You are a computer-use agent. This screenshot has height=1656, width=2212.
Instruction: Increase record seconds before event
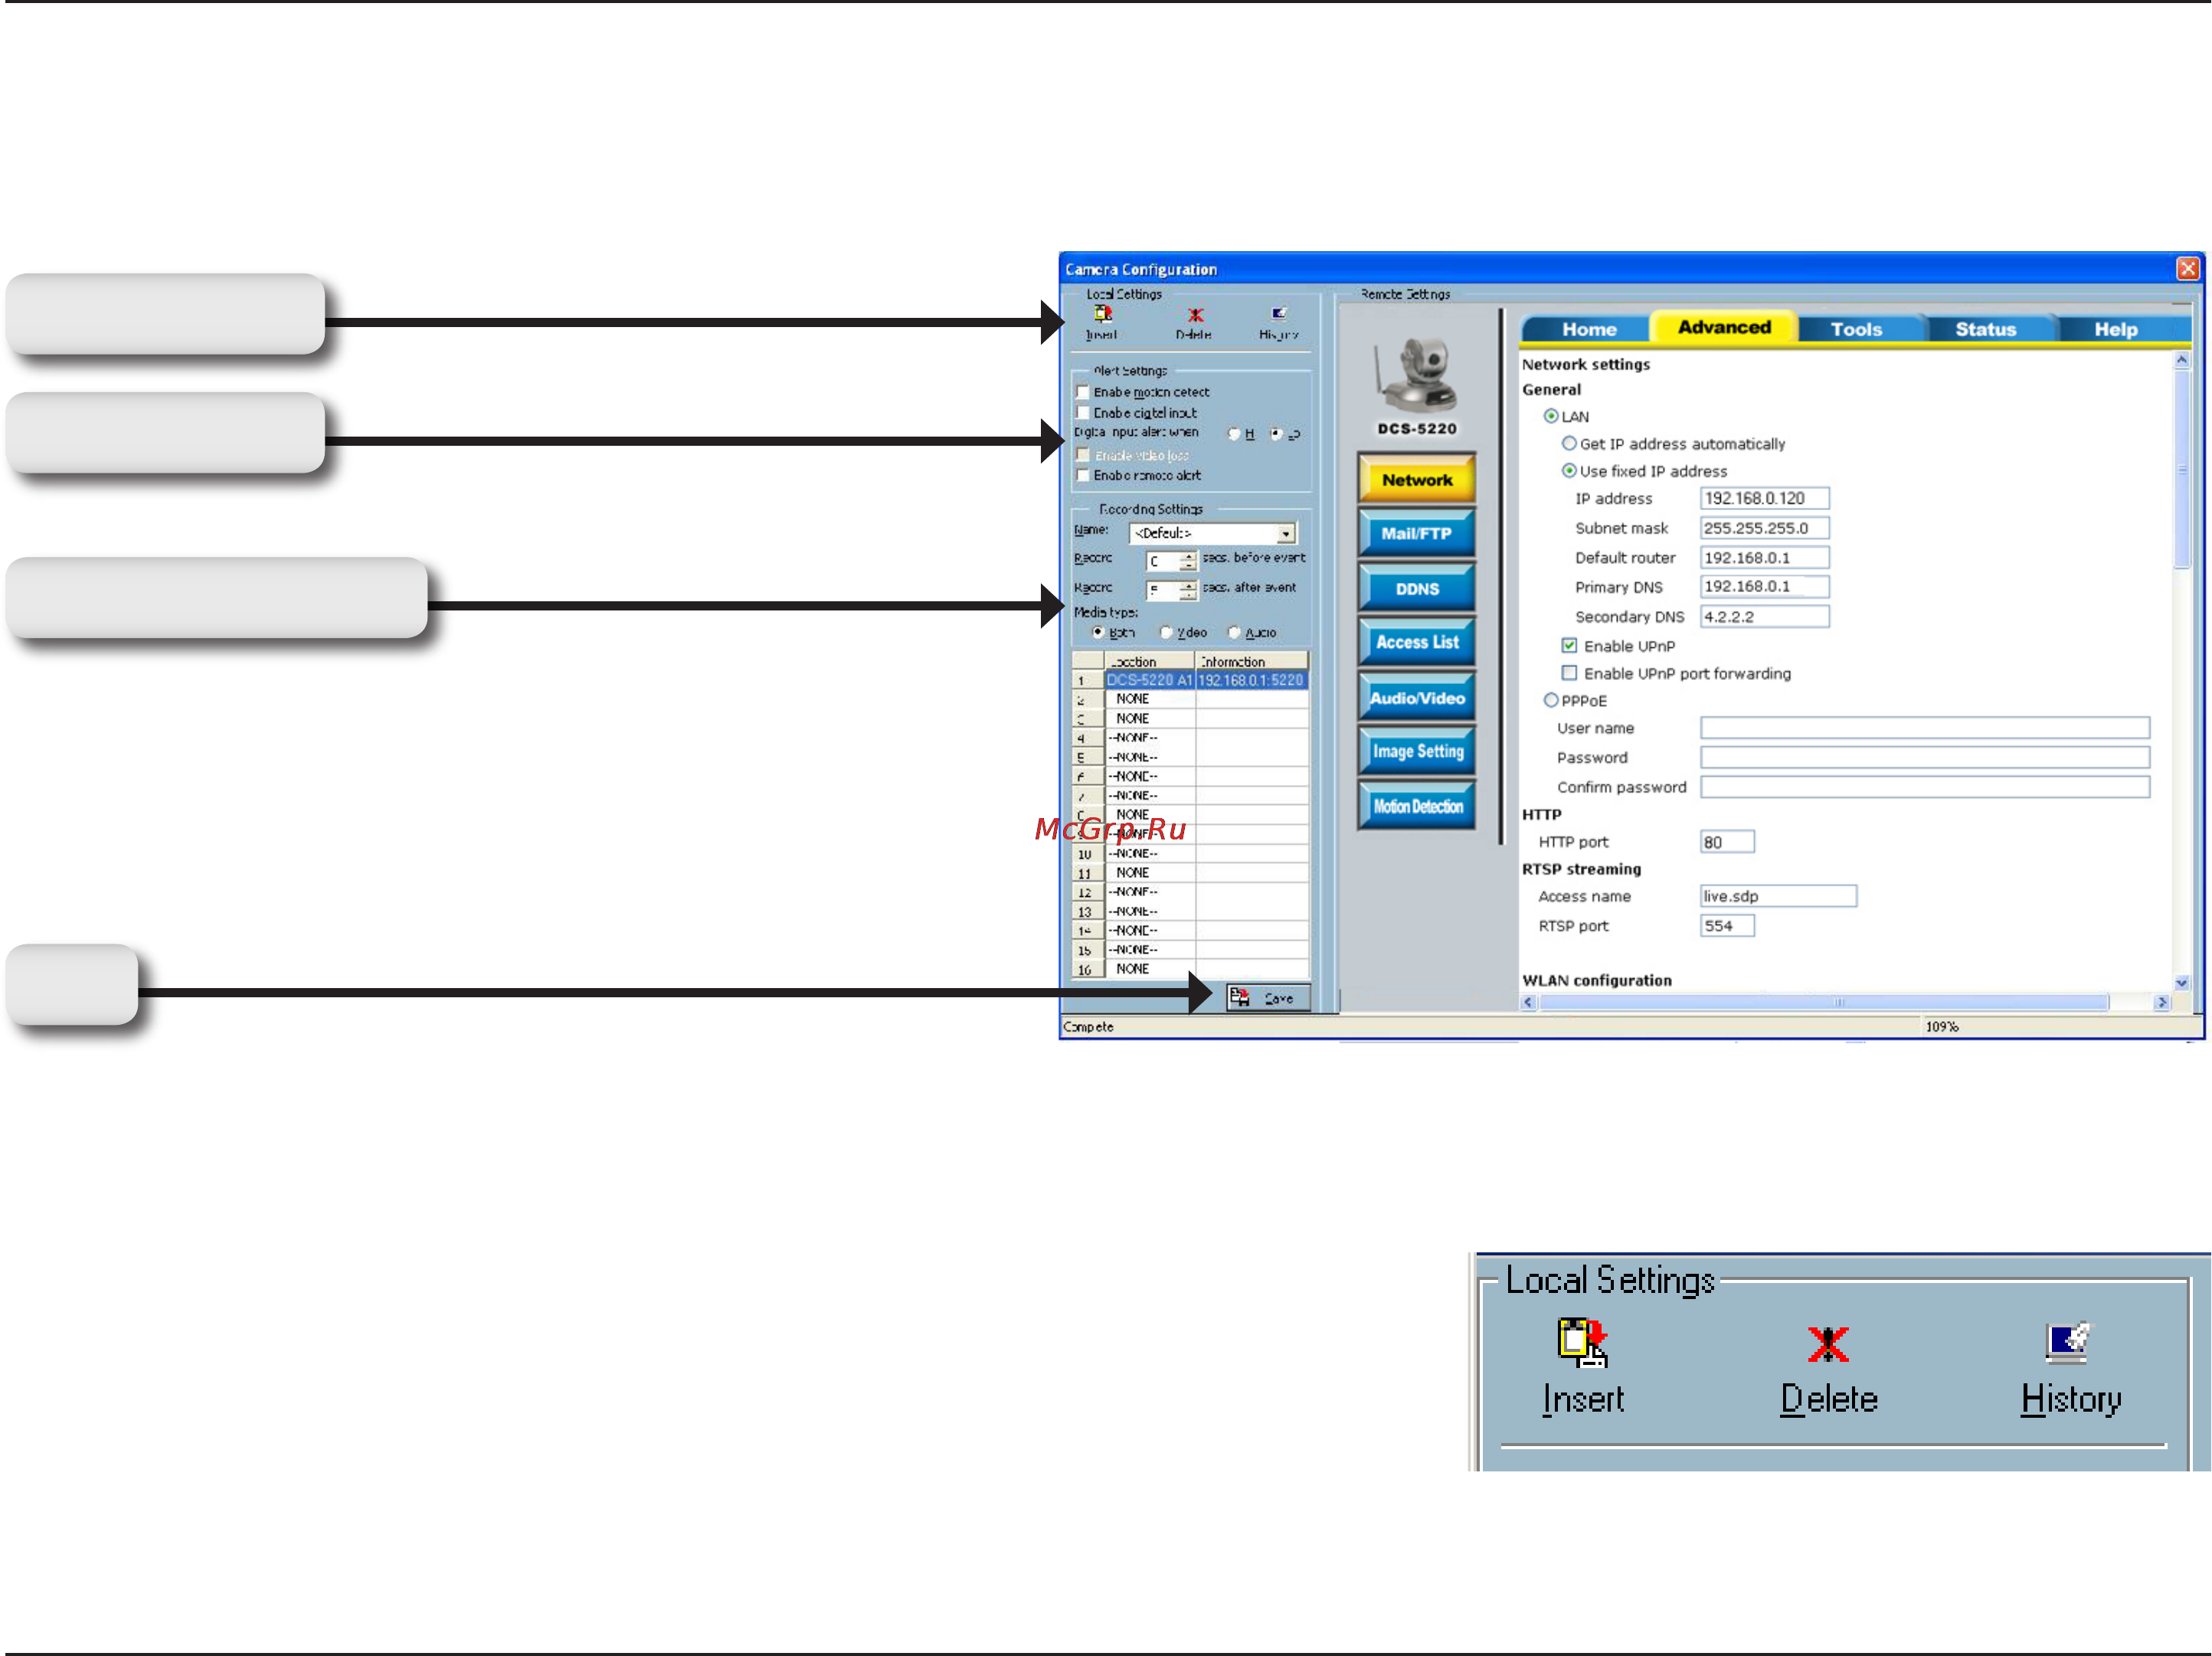click(x=1187, y=556)
